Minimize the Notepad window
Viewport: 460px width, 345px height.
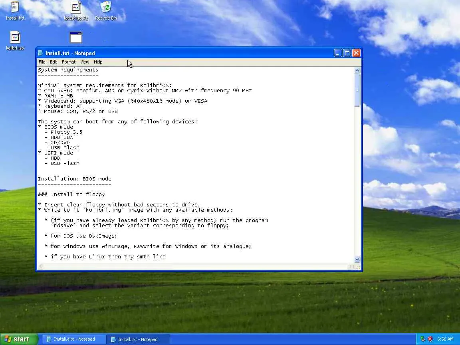(338, 53)
